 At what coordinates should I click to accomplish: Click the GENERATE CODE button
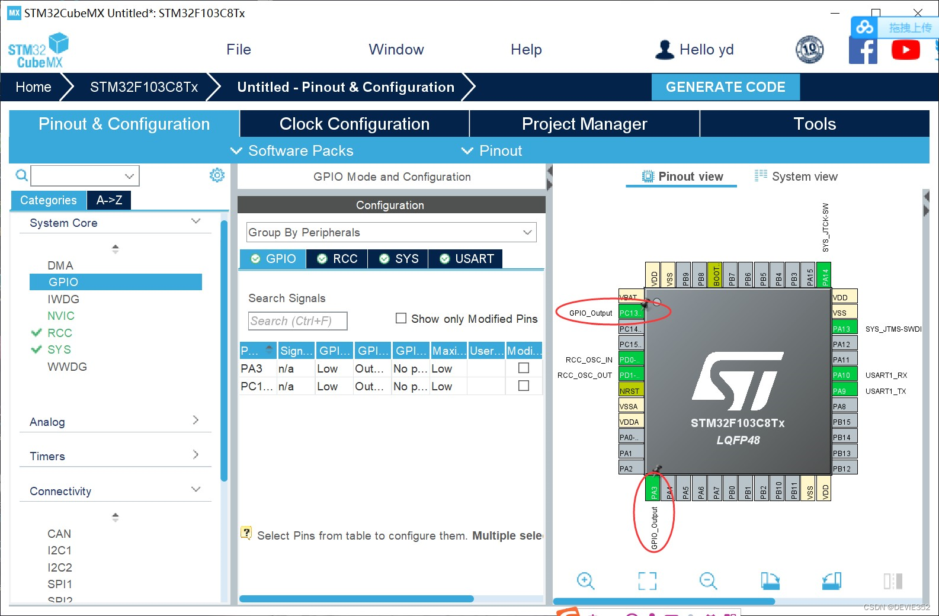point(725,87)
